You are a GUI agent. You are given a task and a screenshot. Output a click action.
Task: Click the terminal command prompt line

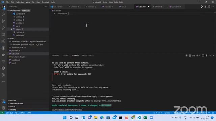(67, 110)
